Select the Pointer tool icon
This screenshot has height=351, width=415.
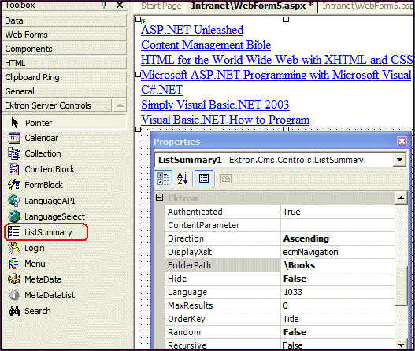click(14, 123)
